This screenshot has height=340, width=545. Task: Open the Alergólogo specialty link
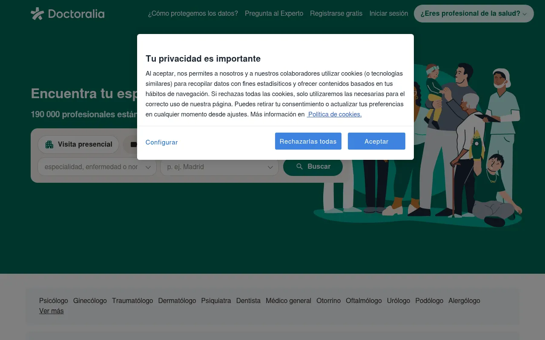tap(464, 300)
